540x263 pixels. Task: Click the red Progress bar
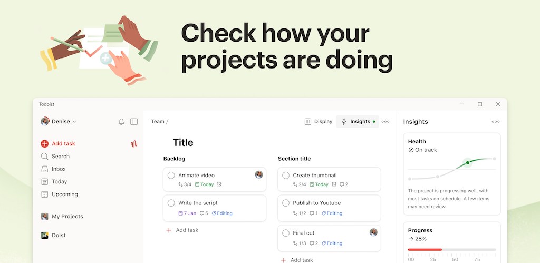click(425, 249)
